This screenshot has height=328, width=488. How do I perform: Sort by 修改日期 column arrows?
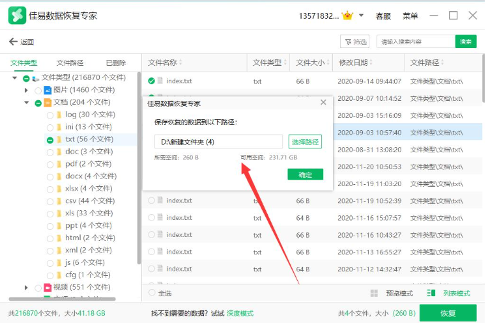[x=371, y=62]
